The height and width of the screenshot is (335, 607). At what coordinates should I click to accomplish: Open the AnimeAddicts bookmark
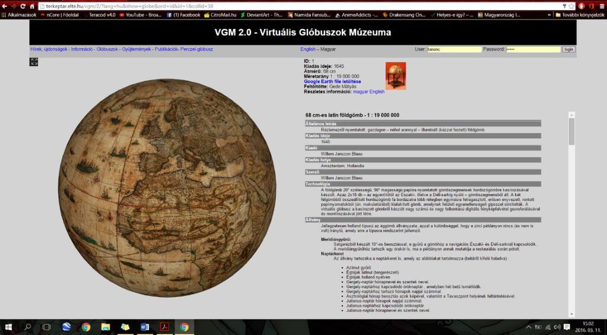coord(357,15)
